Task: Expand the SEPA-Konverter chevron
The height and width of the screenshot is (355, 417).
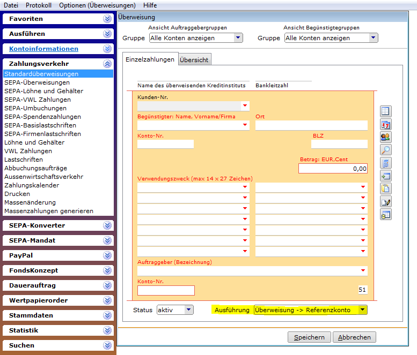Action: [x=107, y=225]
